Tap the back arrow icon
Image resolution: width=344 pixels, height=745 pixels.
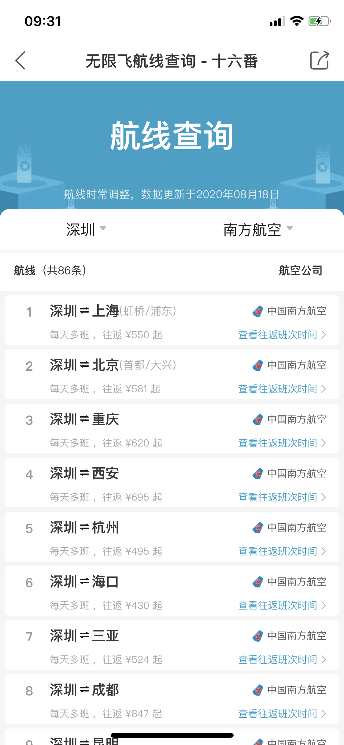click(x=20, y=60)
